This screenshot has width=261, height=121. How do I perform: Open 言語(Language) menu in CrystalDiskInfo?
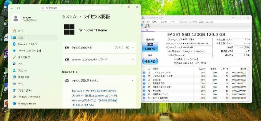(x=206, y=22)
